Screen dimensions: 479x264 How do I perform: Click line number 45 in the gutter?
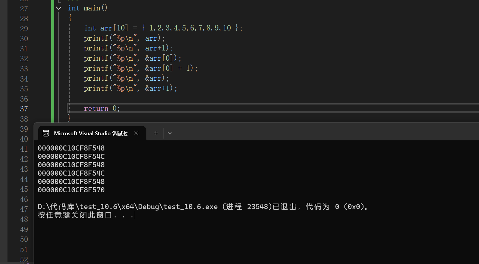(24, 189)
